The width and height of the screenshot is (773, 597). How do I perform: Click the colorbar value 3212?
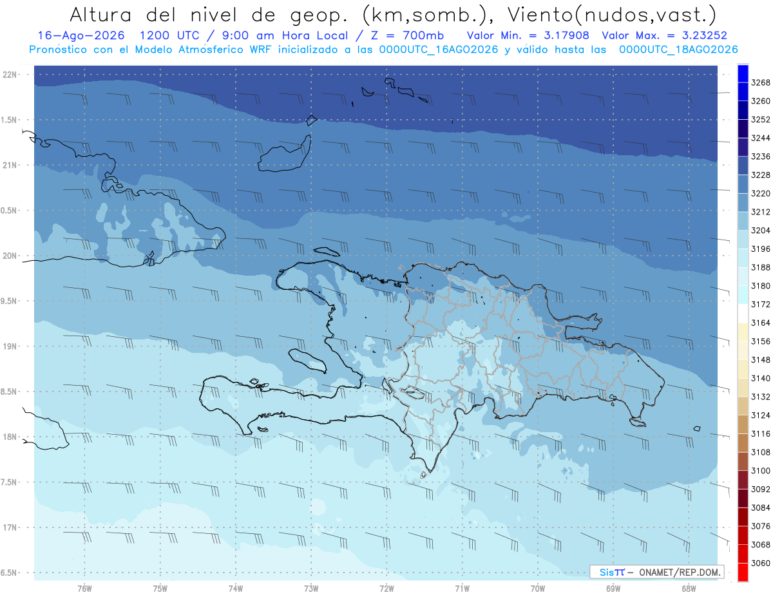coord(760,212)
